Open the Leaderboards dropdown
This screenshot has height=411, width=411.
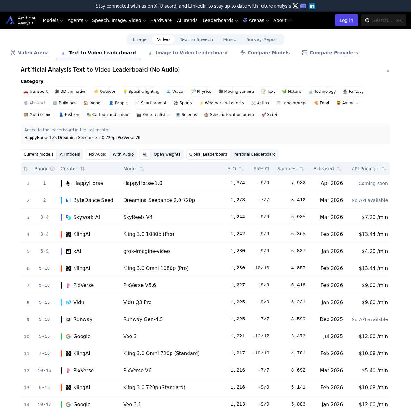coord(219,20)
